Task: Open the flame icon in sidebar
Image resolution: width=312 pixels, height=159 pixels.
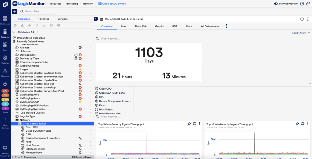Action: click(5, 84)
